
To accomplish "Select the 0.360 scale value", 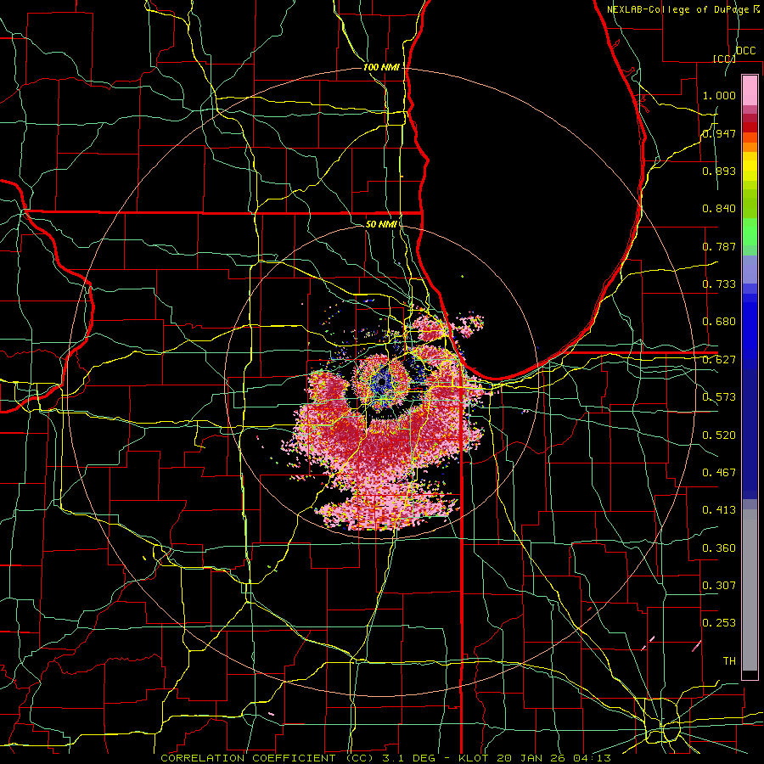I will 719,548.
